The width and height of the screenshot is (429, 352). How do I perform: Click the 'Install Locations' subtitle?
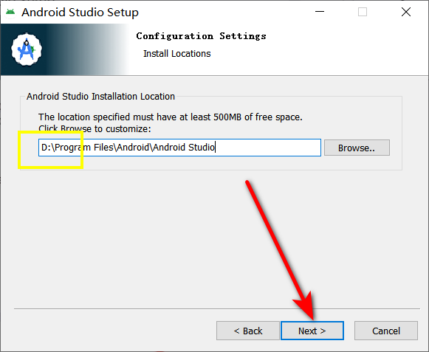click(177, 54)
